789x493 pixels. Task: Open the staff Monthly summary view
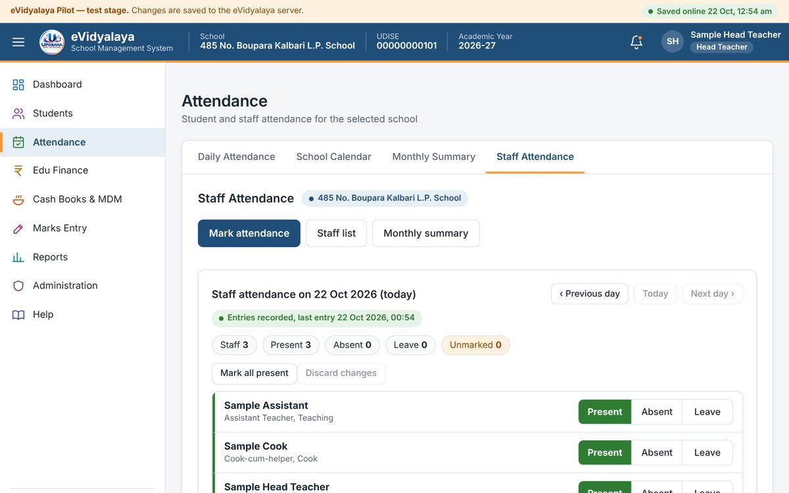(x=426, y=233)
